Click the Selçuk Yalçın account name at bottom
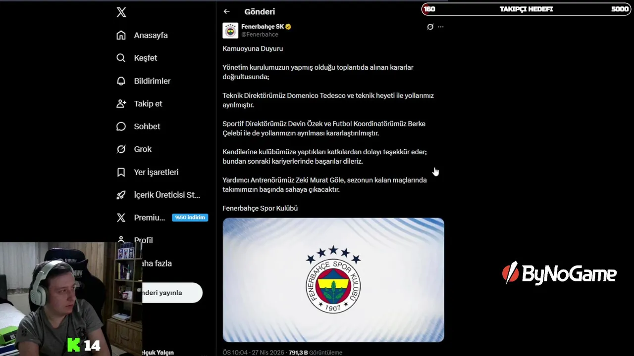This screenshot has width=634, height=356. point(158,353)
